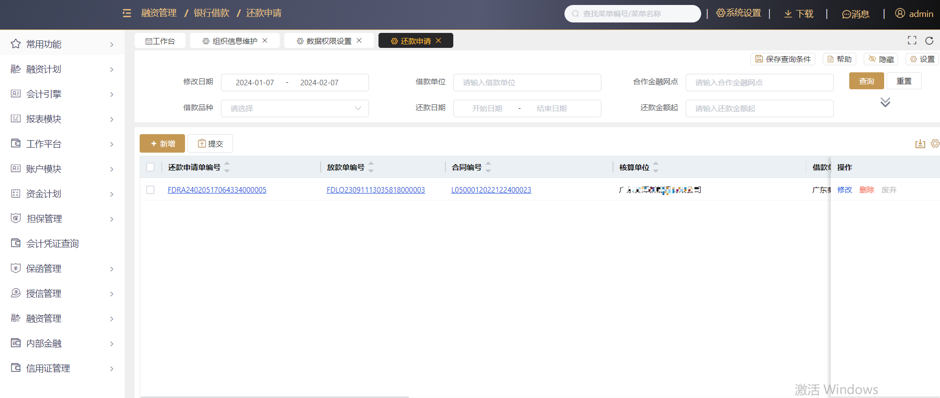Click the export/download table icon
Viewport: 940px width, 398px height.
(920, 144)
